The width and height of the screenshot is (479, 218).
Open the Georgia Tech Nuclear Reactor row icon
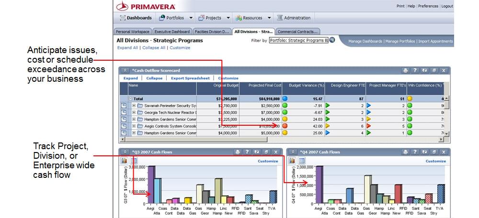click(124, 112)
